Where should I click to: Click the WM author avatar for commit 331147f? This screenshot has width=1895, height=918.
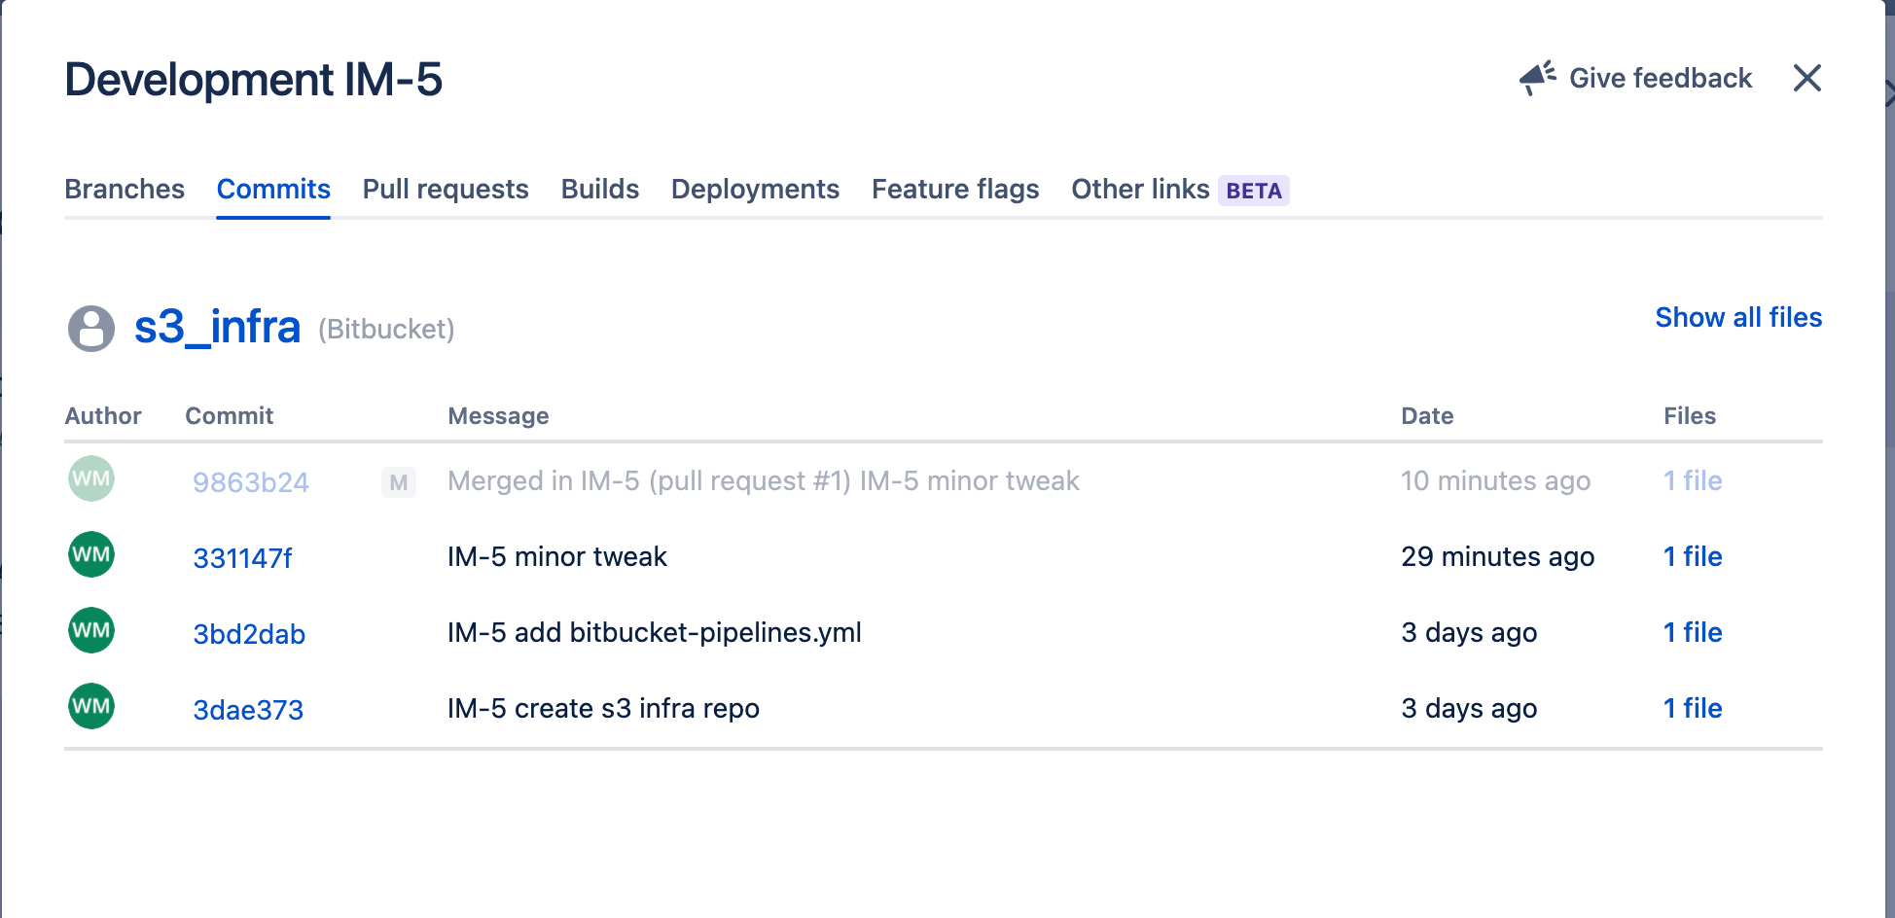[90, 555]
